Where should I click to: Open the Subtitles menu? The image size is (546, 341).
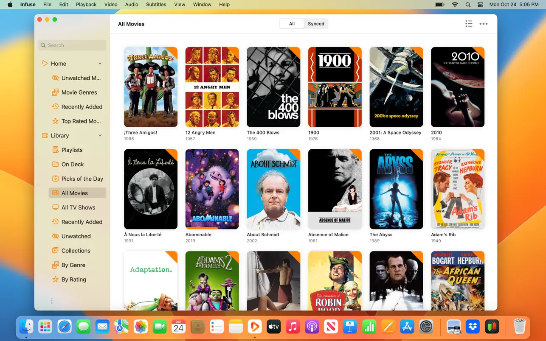click(156, 4)
